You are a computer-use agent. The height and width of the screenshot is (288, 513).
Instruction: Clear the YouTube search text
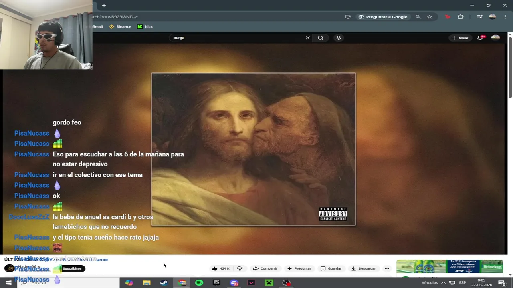click(308, 38)
